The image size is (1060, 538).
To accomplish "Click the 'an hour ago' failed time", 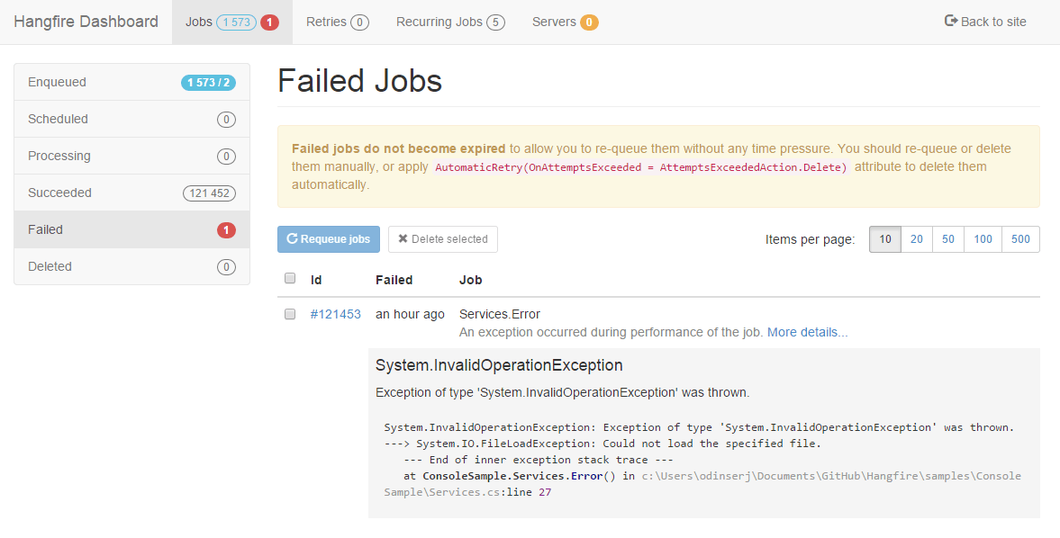I will coord(411,314).
